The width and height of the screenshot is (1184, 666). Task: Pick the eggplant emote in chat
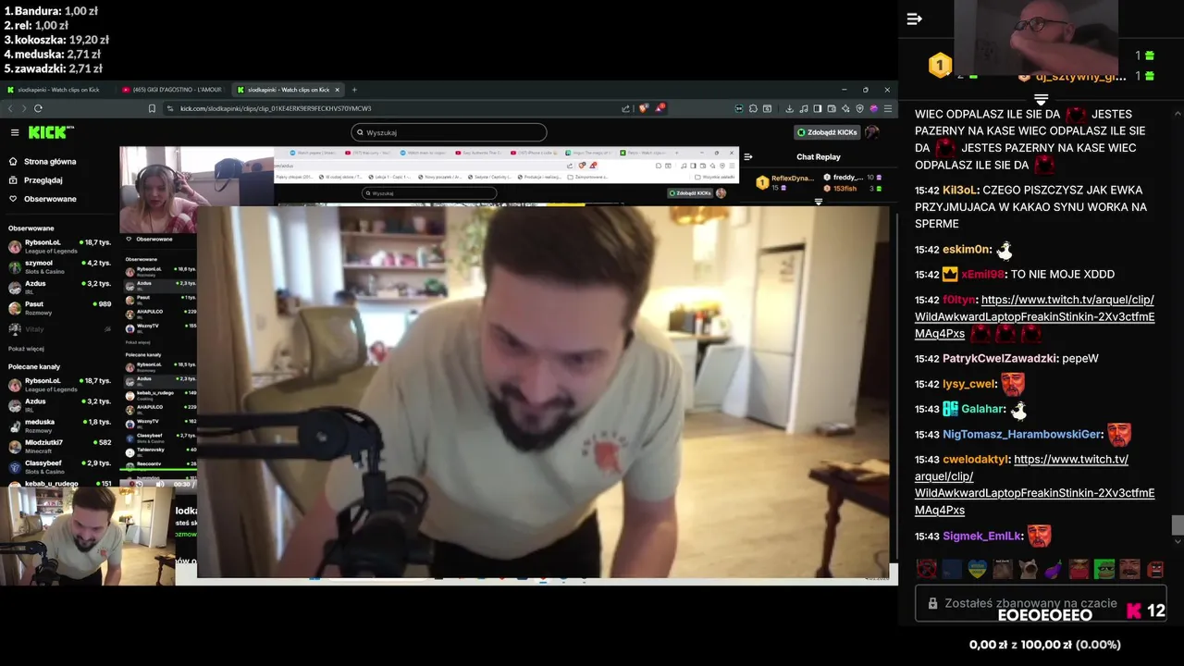(1054, 569)
